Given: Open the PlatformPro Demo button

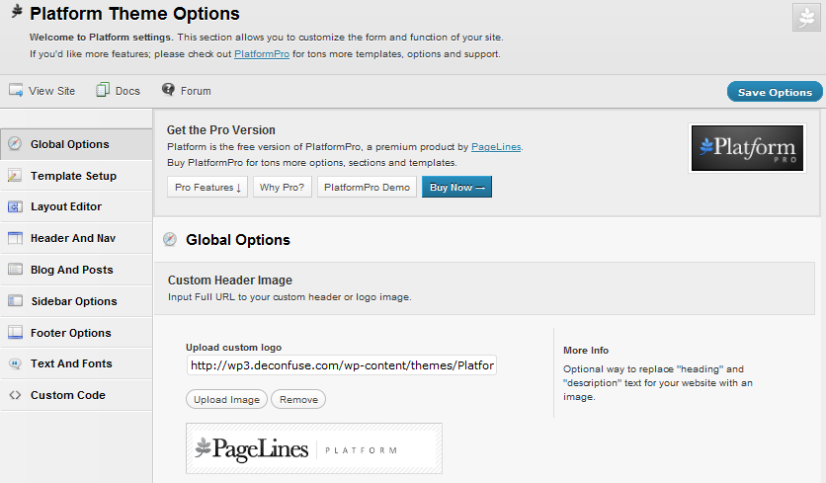Looking at the screenshot, I should [367, 187].
